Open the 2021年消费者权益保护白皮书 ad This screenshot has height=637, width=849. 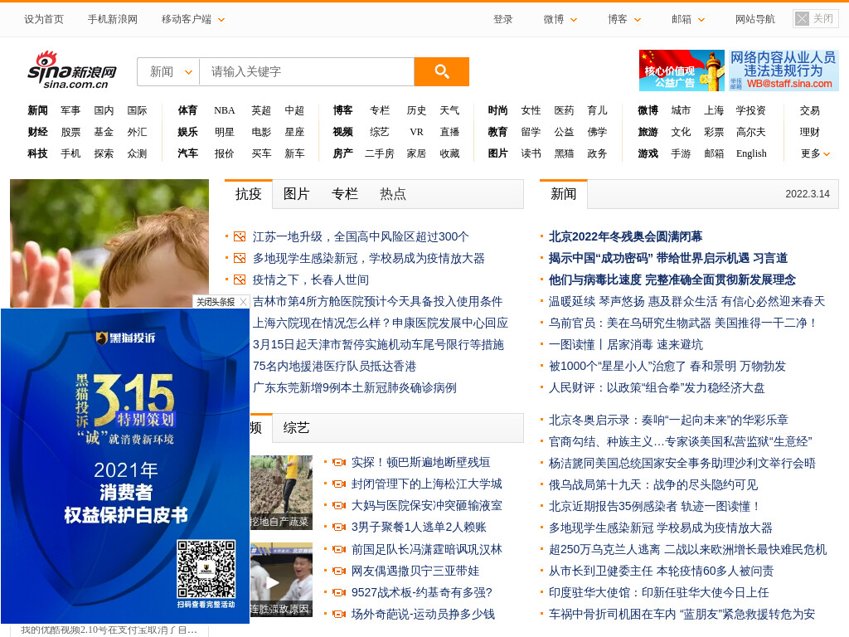pos(126,492)
